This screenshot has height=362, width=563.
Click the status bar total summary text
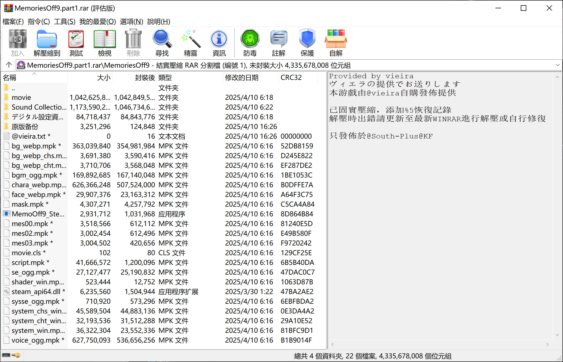point(373,356)
